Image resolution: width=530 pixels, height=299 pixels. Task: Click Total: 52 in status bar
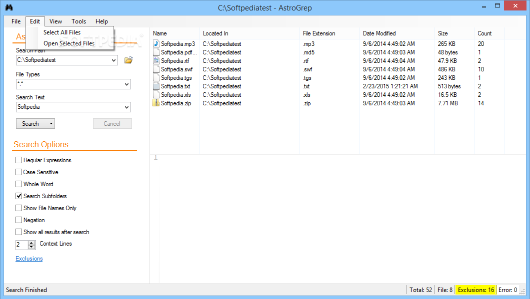pyautogui.click(x=420, y=290)
